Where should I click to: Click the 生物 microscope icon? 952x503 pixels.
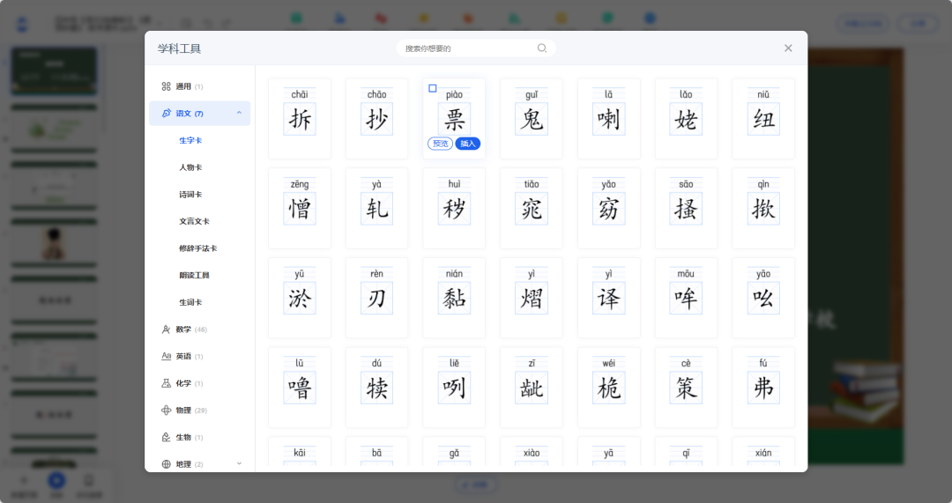(x=166, y=438)
